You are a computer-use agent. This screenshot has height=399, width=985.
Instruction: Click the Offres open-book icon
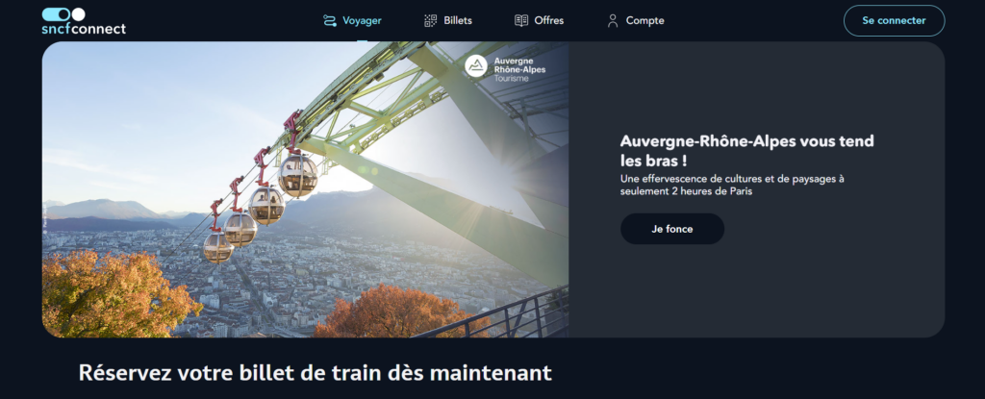521,21
